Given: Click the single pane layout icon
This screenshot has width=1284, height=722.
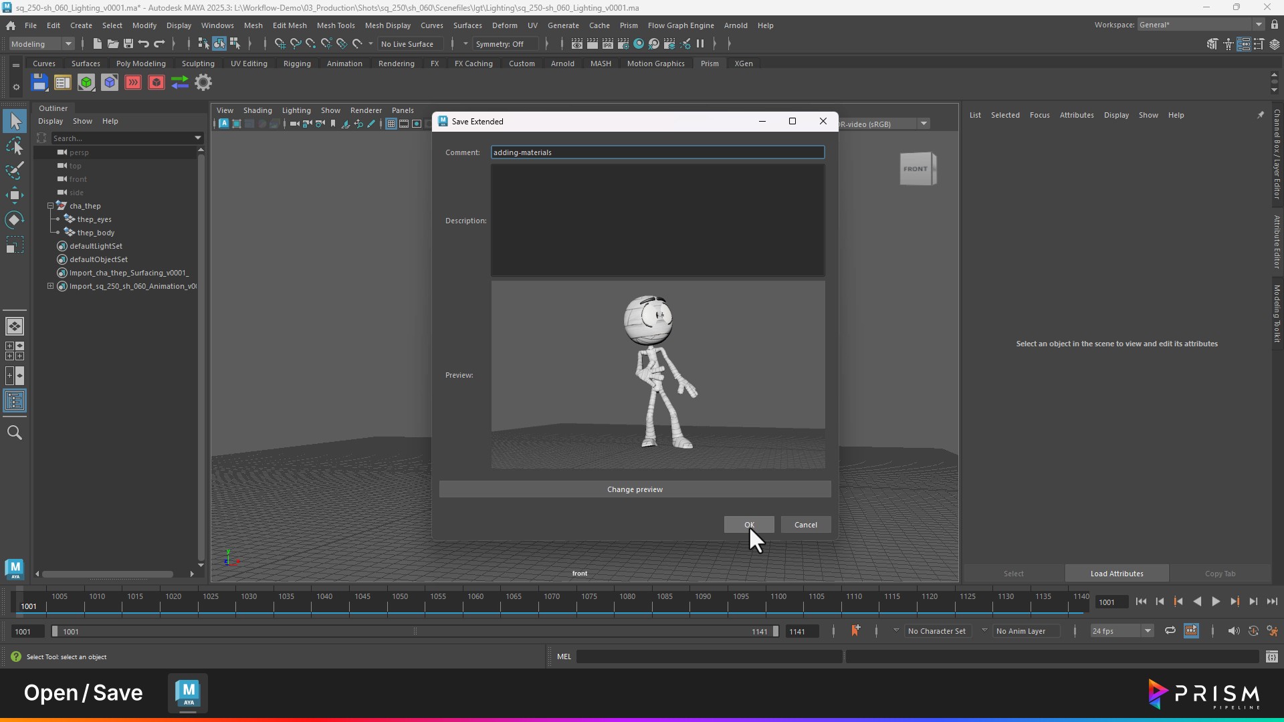Looking at the screenshot, I should tap(15, 326).
